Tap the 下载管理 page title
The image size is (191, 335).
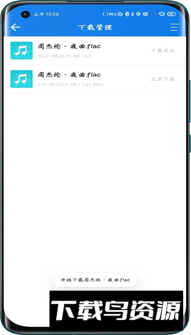coord(95,27)
